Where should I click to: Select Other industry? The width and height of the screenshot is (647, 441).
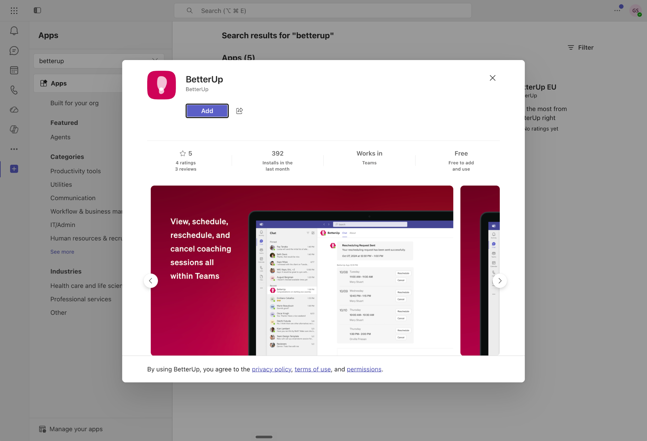coord(58,313)
